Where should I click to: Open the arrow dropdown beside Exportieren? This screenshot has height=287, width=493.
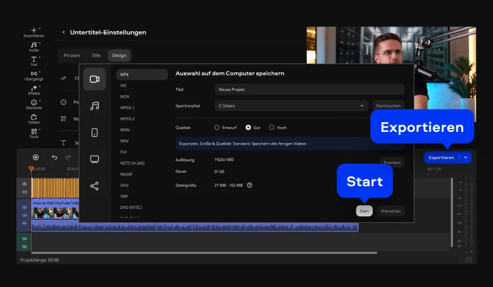coord(466,158)
